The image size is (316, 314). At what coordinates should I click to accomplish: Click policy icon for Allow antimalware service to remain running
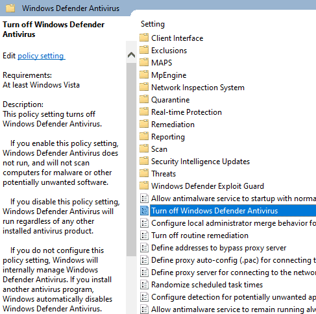click(x=144, y=309)
